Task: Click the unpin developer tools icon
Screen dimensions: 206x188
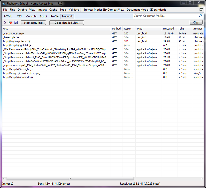Action: [x=201, y=10]
